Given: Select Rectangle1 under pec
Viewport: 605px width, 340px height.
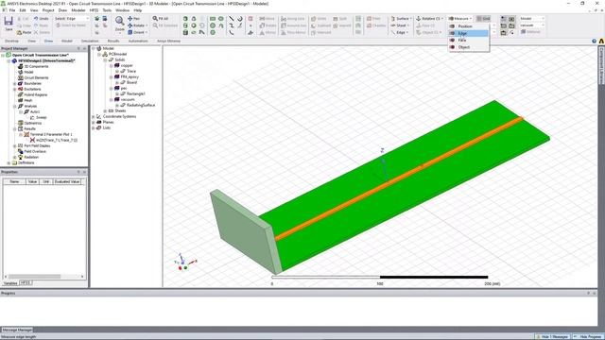Looking at the screenshot, I should coord(136,93).
